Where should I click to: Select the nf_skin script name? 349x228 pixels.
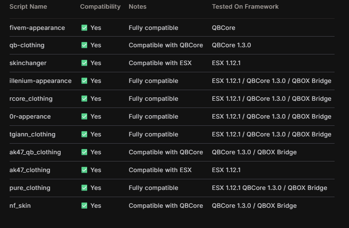pyautogui.click(x=20, y=206)
